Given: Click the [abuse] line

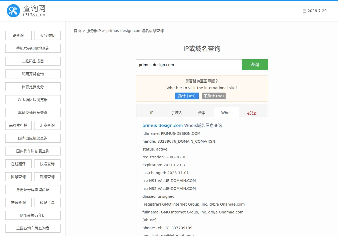Looking at the screenshot, I should pyautogui.click(x=150, y=220).
